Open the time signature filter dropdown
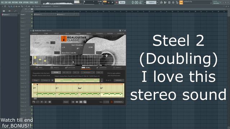 tap(76, 72)
